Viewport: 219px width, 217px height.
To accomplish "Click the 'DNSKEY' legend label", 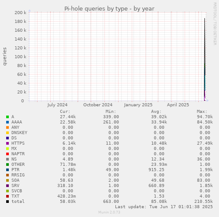I will tap(19, 133).
